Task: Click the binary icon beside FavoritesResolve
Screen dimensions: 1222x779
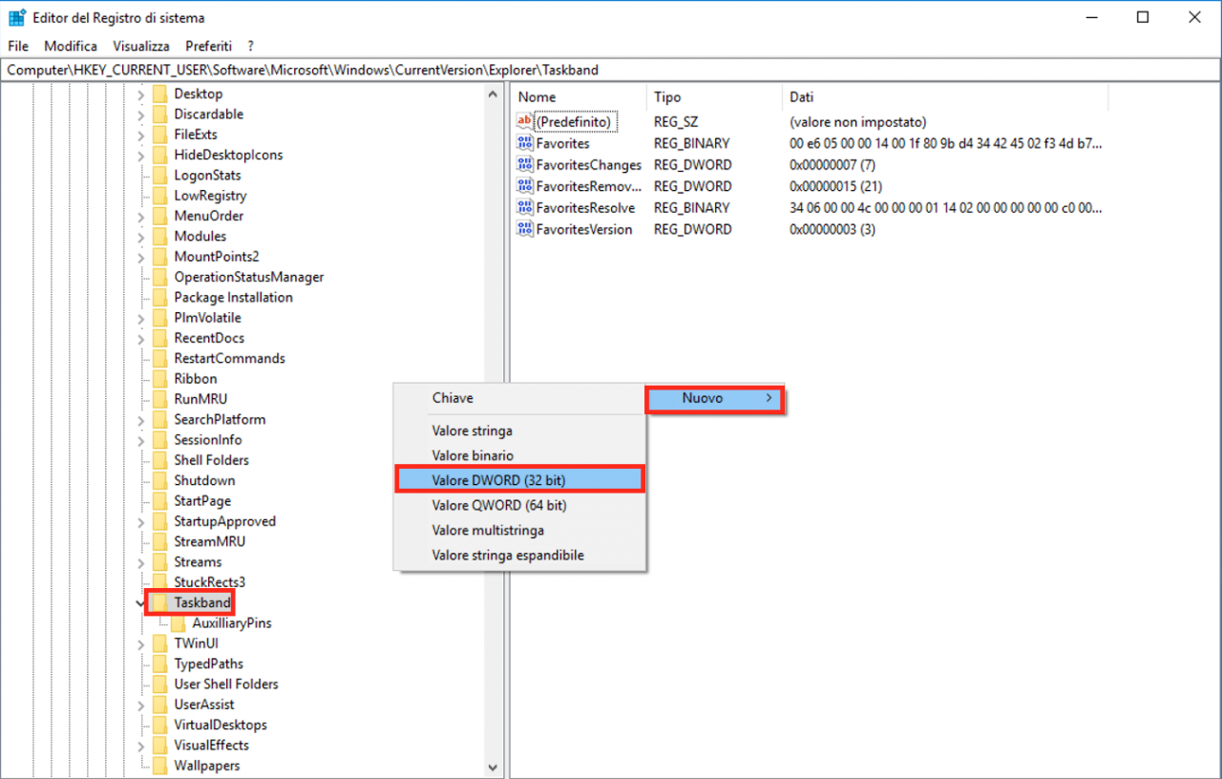Action: click(524, 207)
